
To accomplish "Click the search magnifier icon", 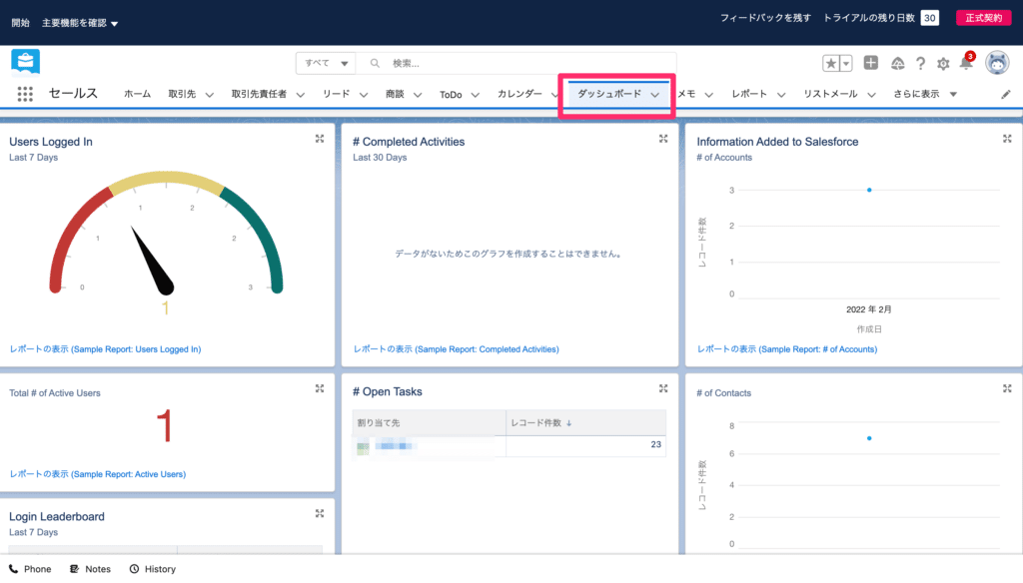I will 375,63.
